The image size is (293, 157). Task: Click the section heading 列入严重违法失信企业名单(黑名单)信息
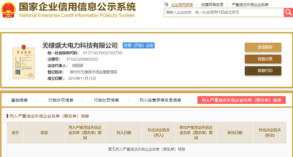pyautogui.click(x=49, y=116)
